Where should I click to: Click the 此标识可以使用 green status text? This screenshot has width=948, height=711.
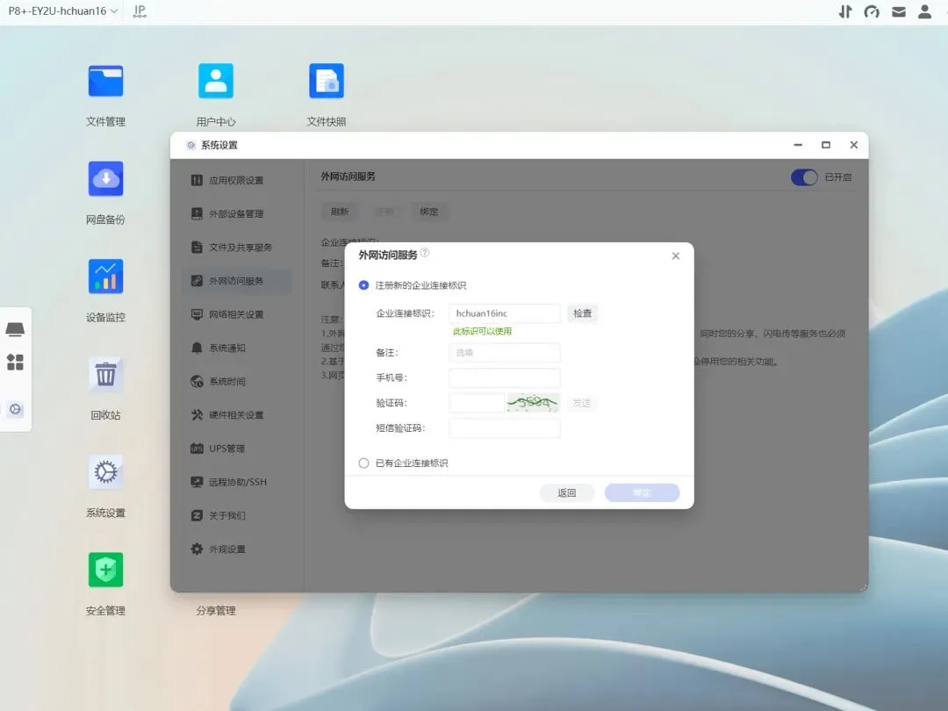coord(483,331)
